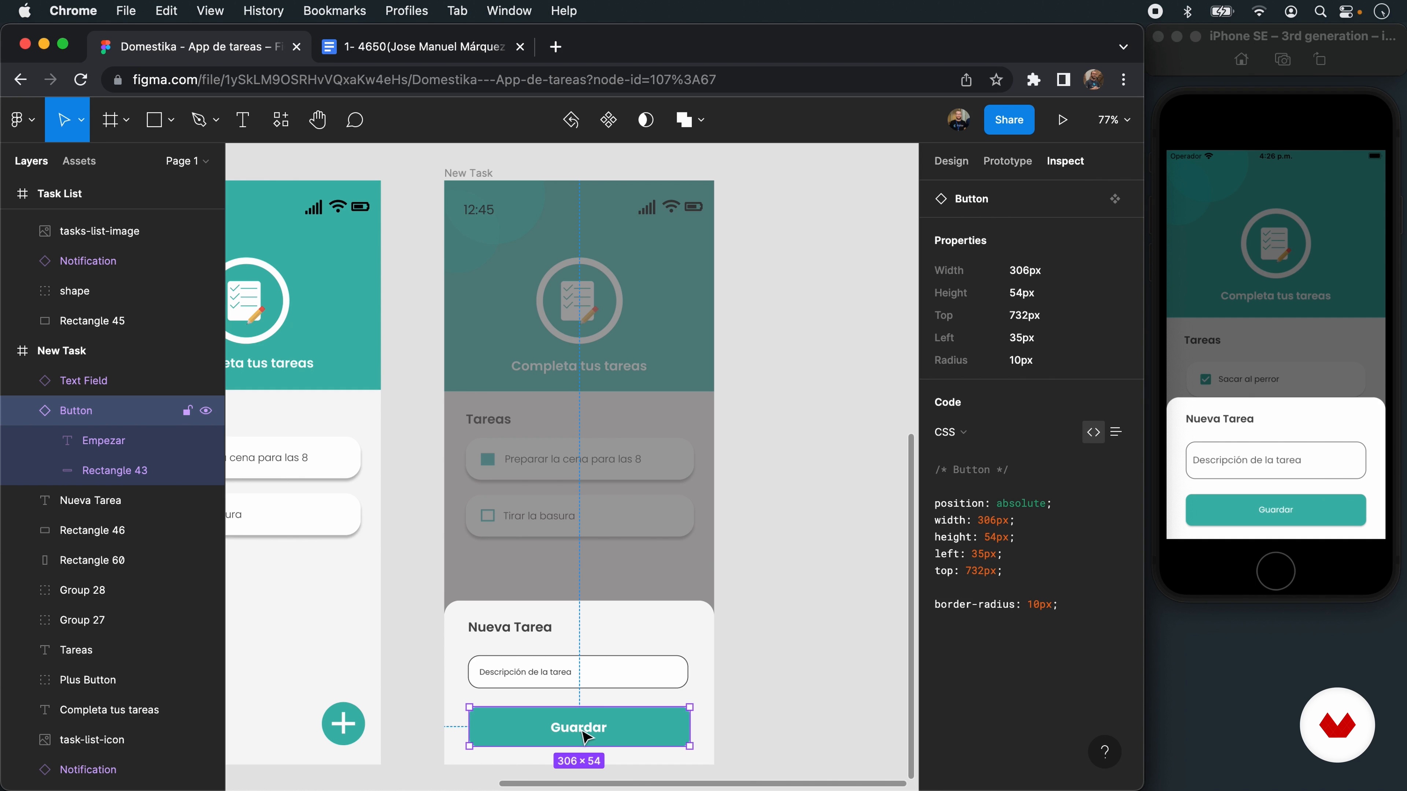Click the blue Share button

pyautogui.click(x=1009, y=119)
